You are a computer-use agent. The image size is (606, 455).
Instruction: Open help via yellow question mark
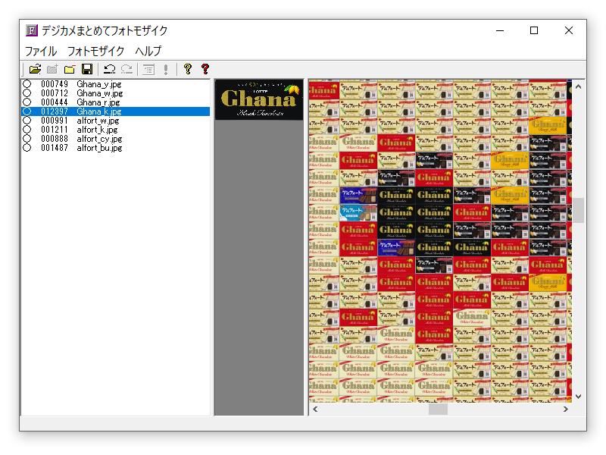click(x=188, y=69)
